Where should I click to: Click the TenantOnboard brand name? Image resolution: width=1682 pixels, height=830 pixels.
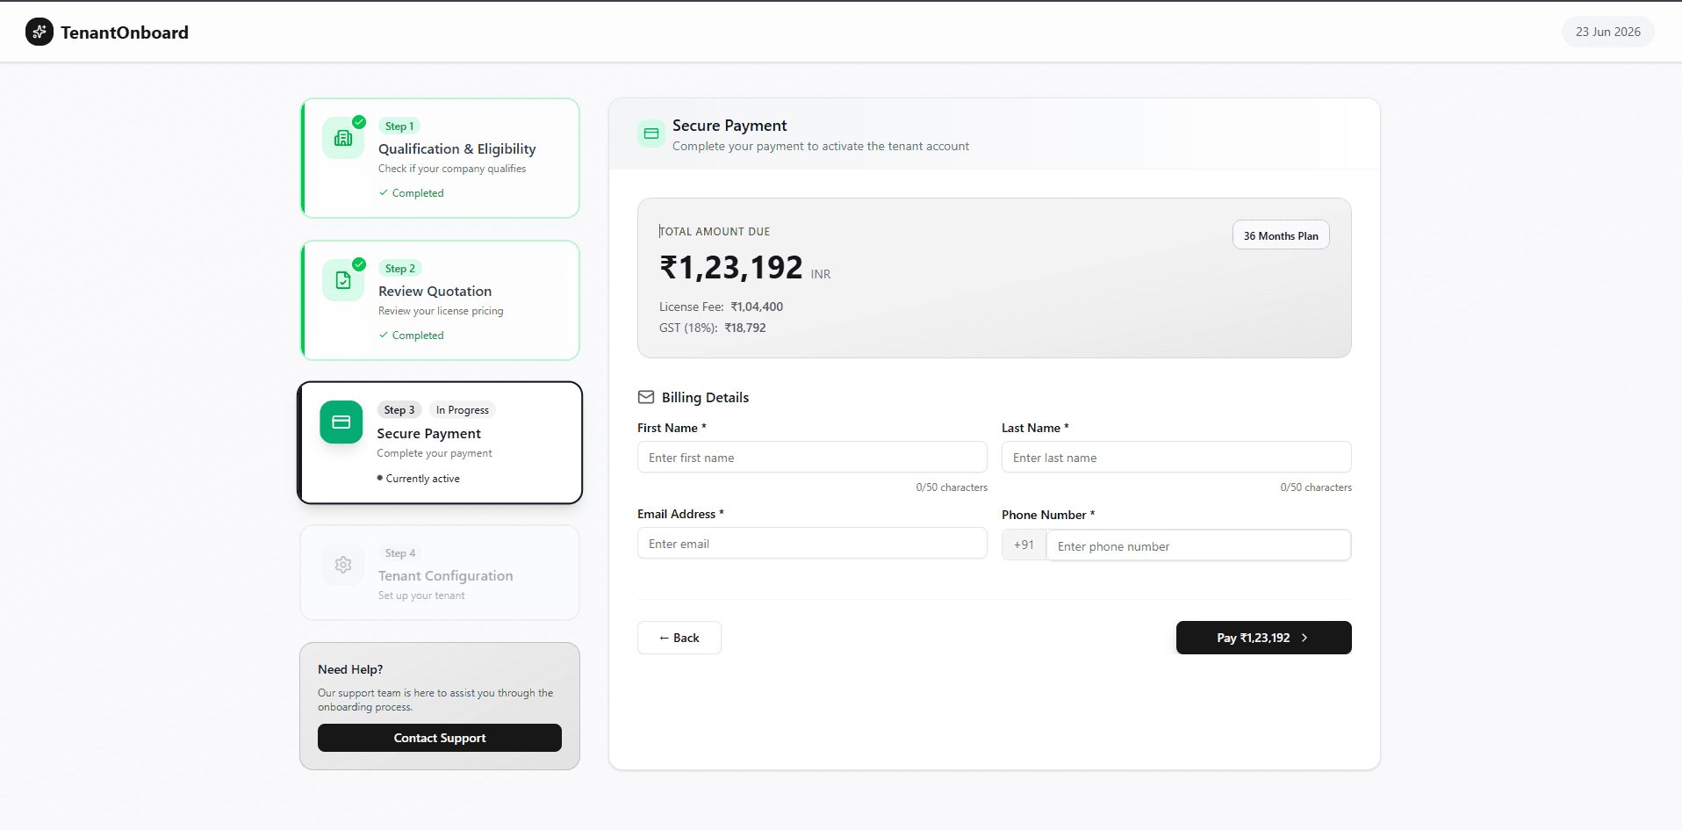click(125, 32)
